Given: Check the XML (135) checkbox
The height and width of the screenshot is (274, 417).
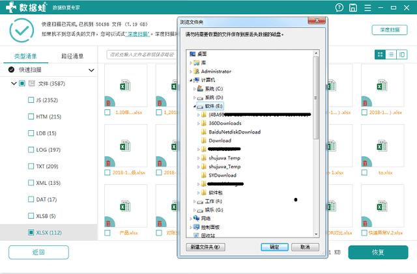Looking at the screenshot, I should [31, 183].
